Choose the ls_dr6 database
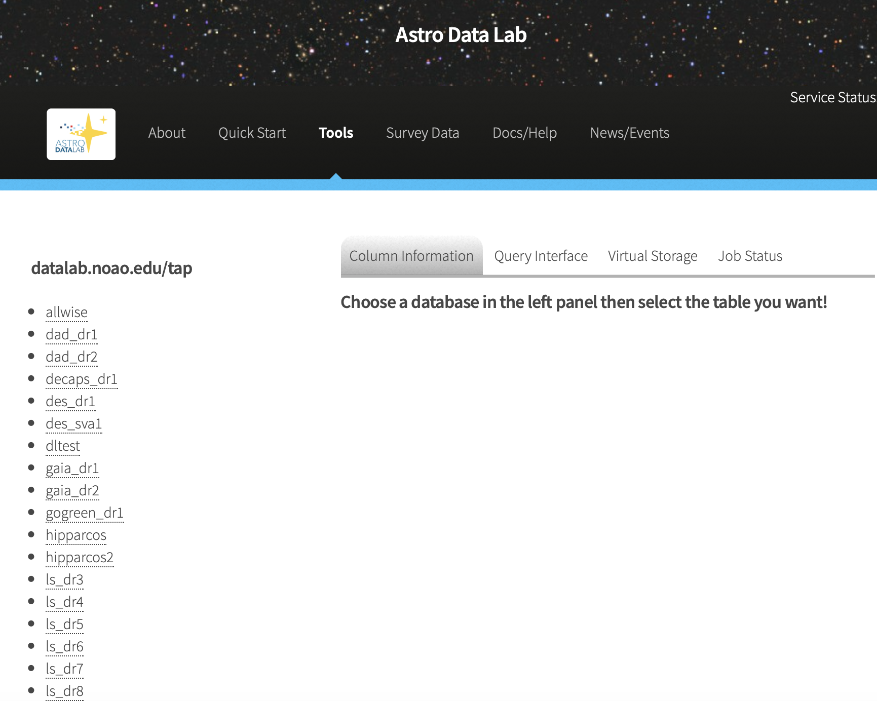 coord(64,646)
